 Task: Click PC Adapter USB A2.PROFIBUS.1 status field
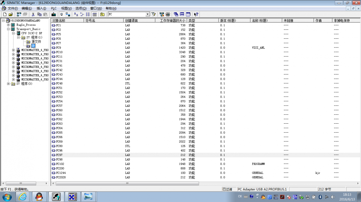[263, 189]
